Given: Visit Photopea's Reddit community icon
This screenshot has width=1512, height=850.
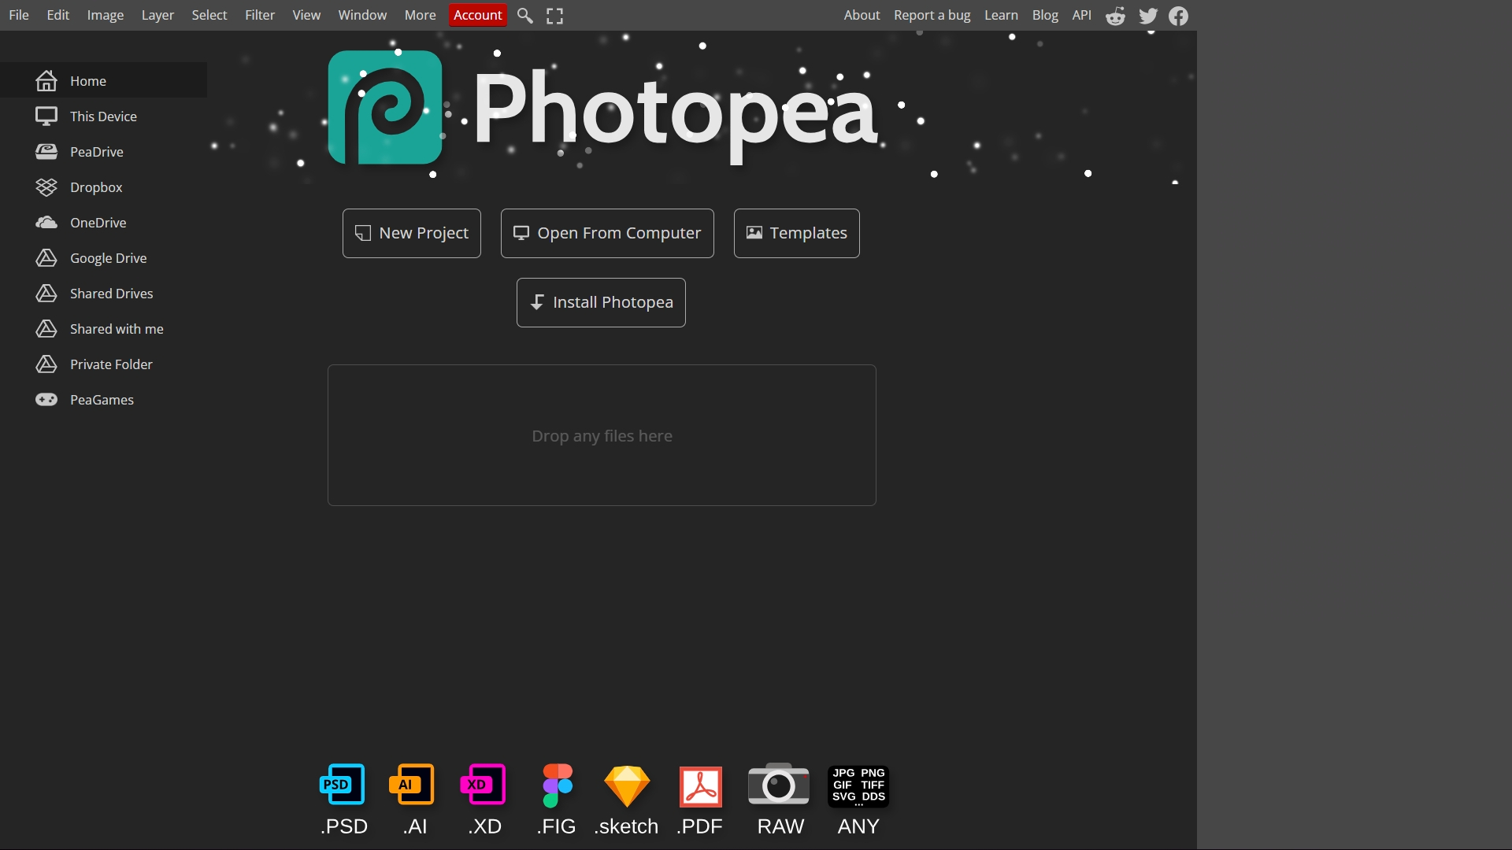Looking at the screenshot, I should point(1116,15).
